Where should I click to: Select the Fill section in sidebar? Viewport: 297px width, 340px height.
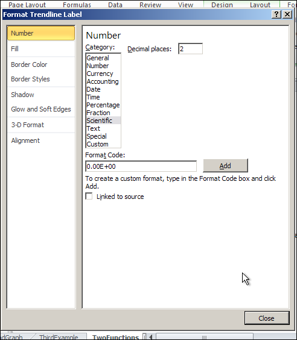pos(41,49)
